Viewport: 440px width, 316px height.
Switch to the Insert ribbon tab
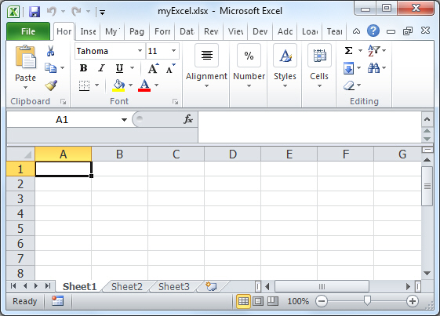pos(88,31)
